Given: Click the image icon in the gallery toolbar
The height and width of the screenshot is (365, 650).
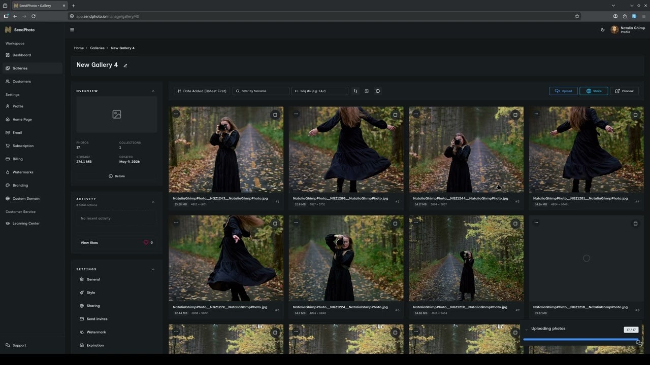Looking at the screenshot, I should pos(367,91).
